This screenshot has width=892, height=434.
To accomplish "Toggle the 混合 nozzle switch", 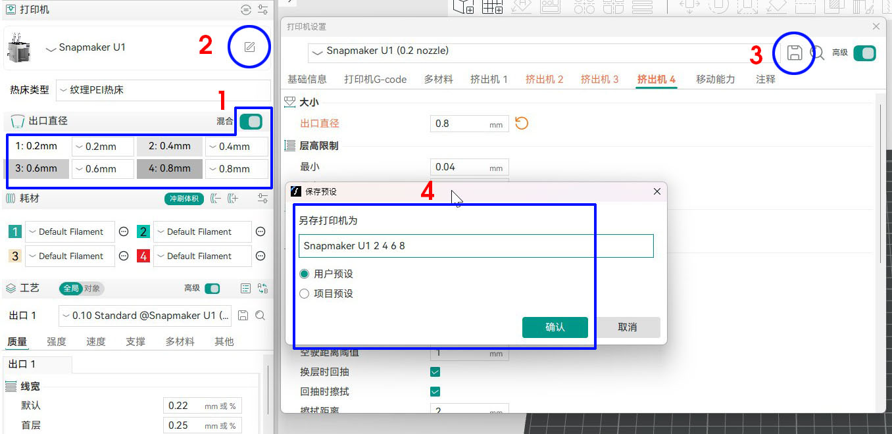I will (x=251, y=121).
